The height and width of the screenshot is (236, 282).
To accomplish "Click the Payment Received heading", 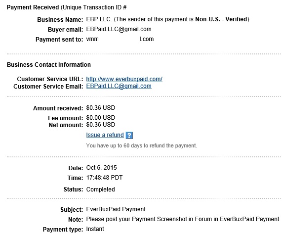I will tap(33, 7).
